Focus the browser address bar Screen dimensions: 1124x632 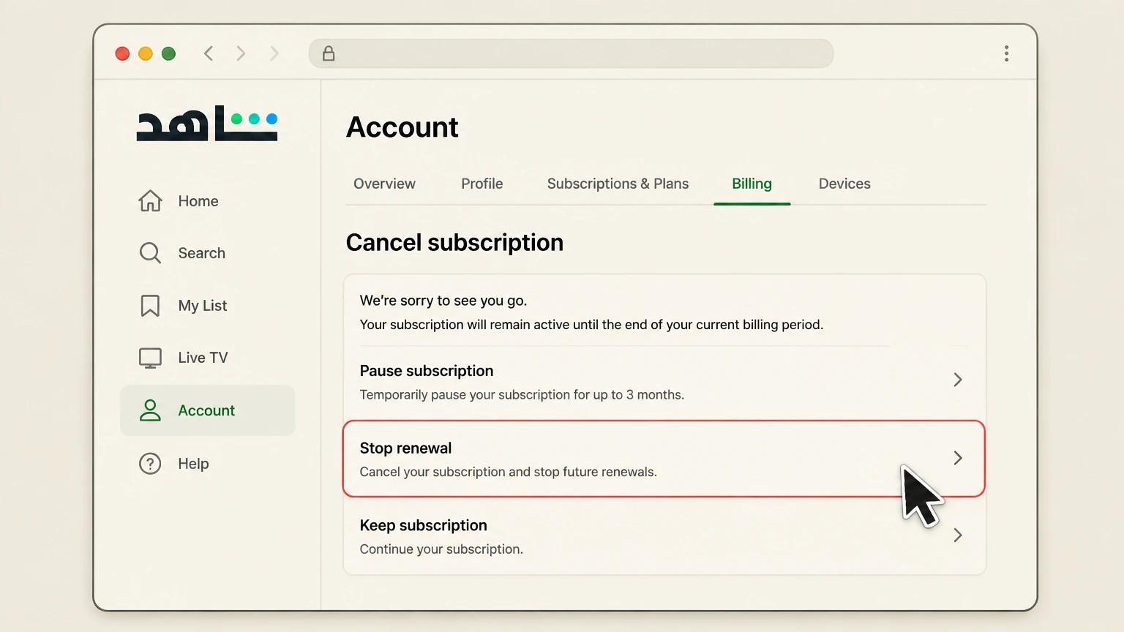click(x=571, y=53)
